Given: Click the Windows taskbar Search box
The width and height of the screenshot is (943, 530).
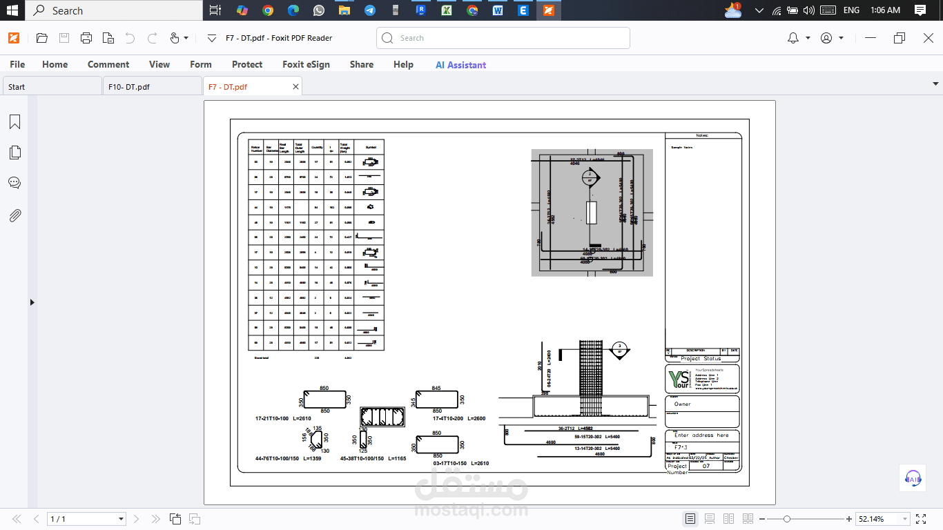Looking at the screenshot, I should (x=114, y=10).
